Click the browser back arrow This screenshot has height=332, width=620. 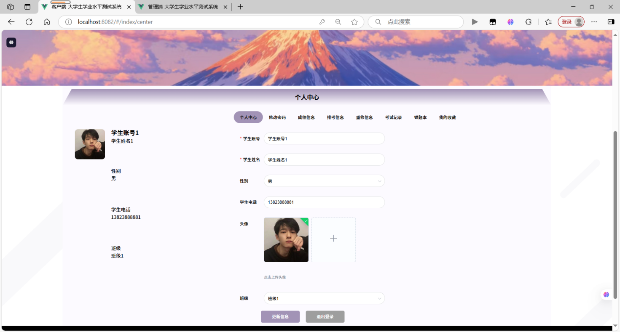click(x=11, y=22)
